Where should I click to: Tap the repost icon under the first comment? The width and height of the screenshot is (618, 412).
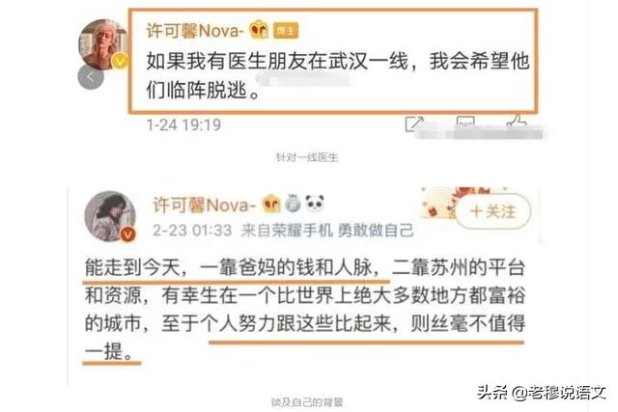(414, 124)
